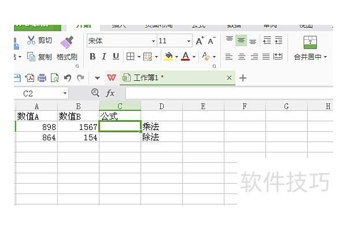
Task: Open the font settings dialog launcher
Action: [214, 66]
